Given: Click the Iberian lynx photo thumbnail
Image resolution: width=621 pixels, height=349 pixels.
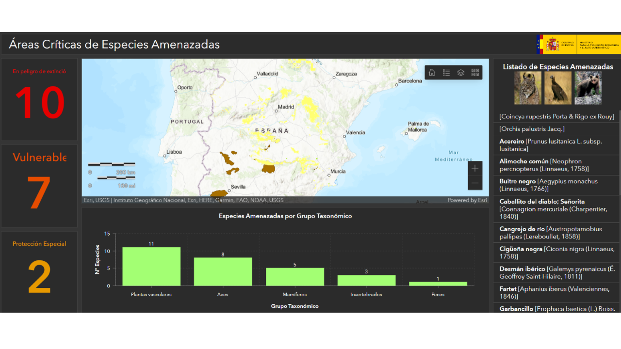Looking at the screenshot, I should (528, 88).
